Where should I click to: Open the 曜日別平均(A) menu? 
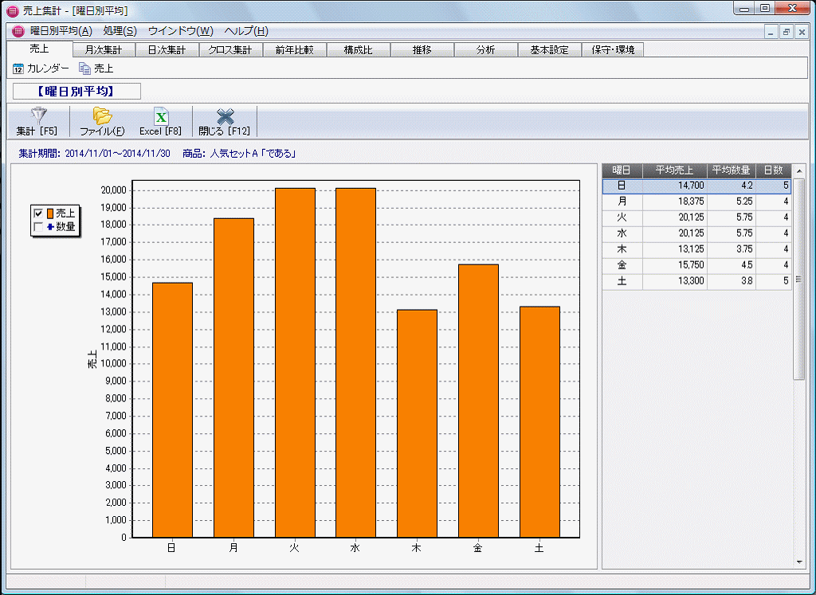(x=61, y=31)
